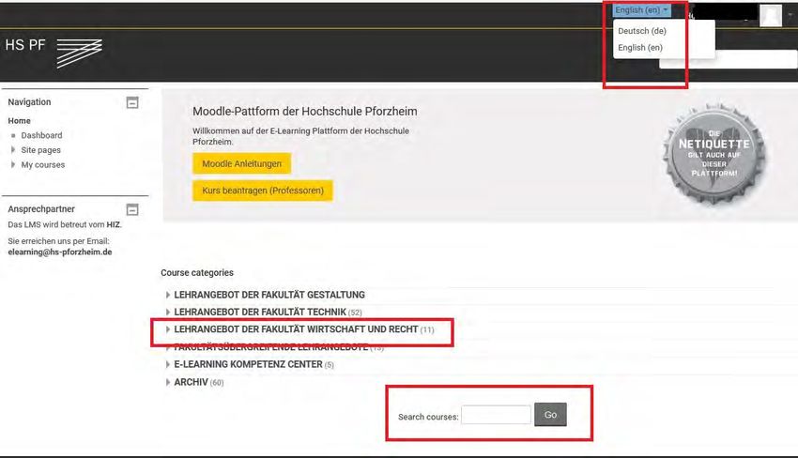
Task: Click the HS PF logo
Action: tap(54, 52)
